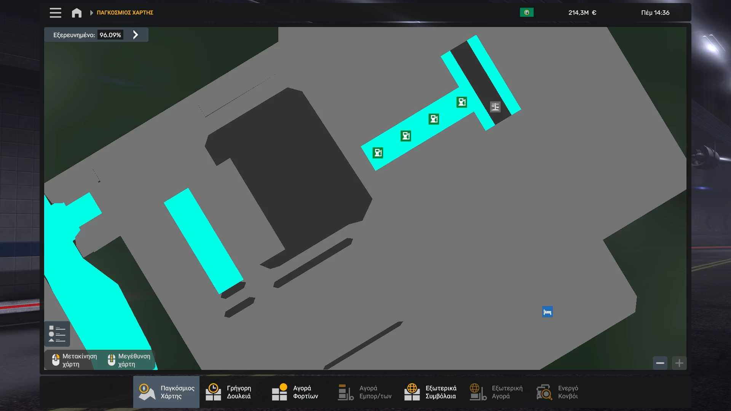Click the Εξωτερική Αγορά tab
Viewport: 731px width, 411px height.
(x=496, y=392)
